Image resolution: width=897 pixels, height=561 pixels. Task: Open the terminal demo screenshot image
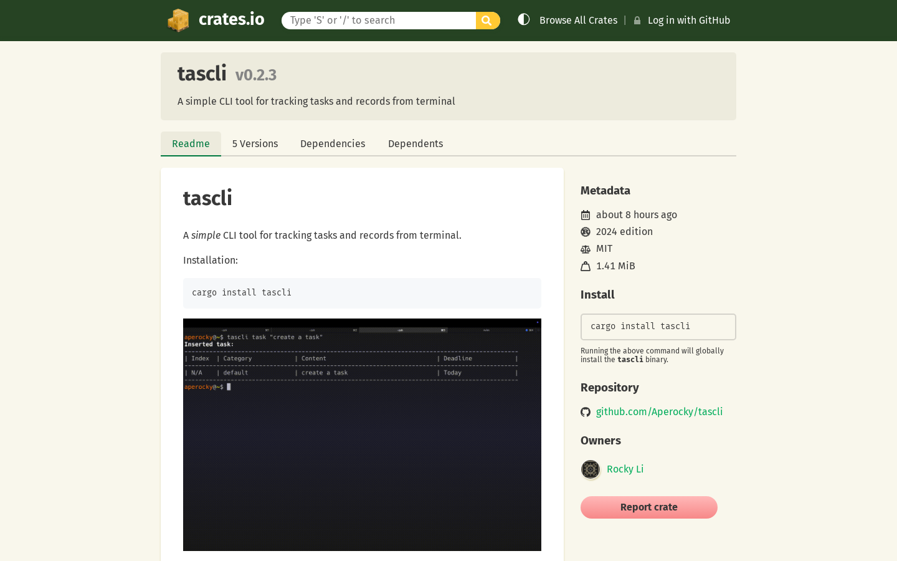[x=362, y=434]
